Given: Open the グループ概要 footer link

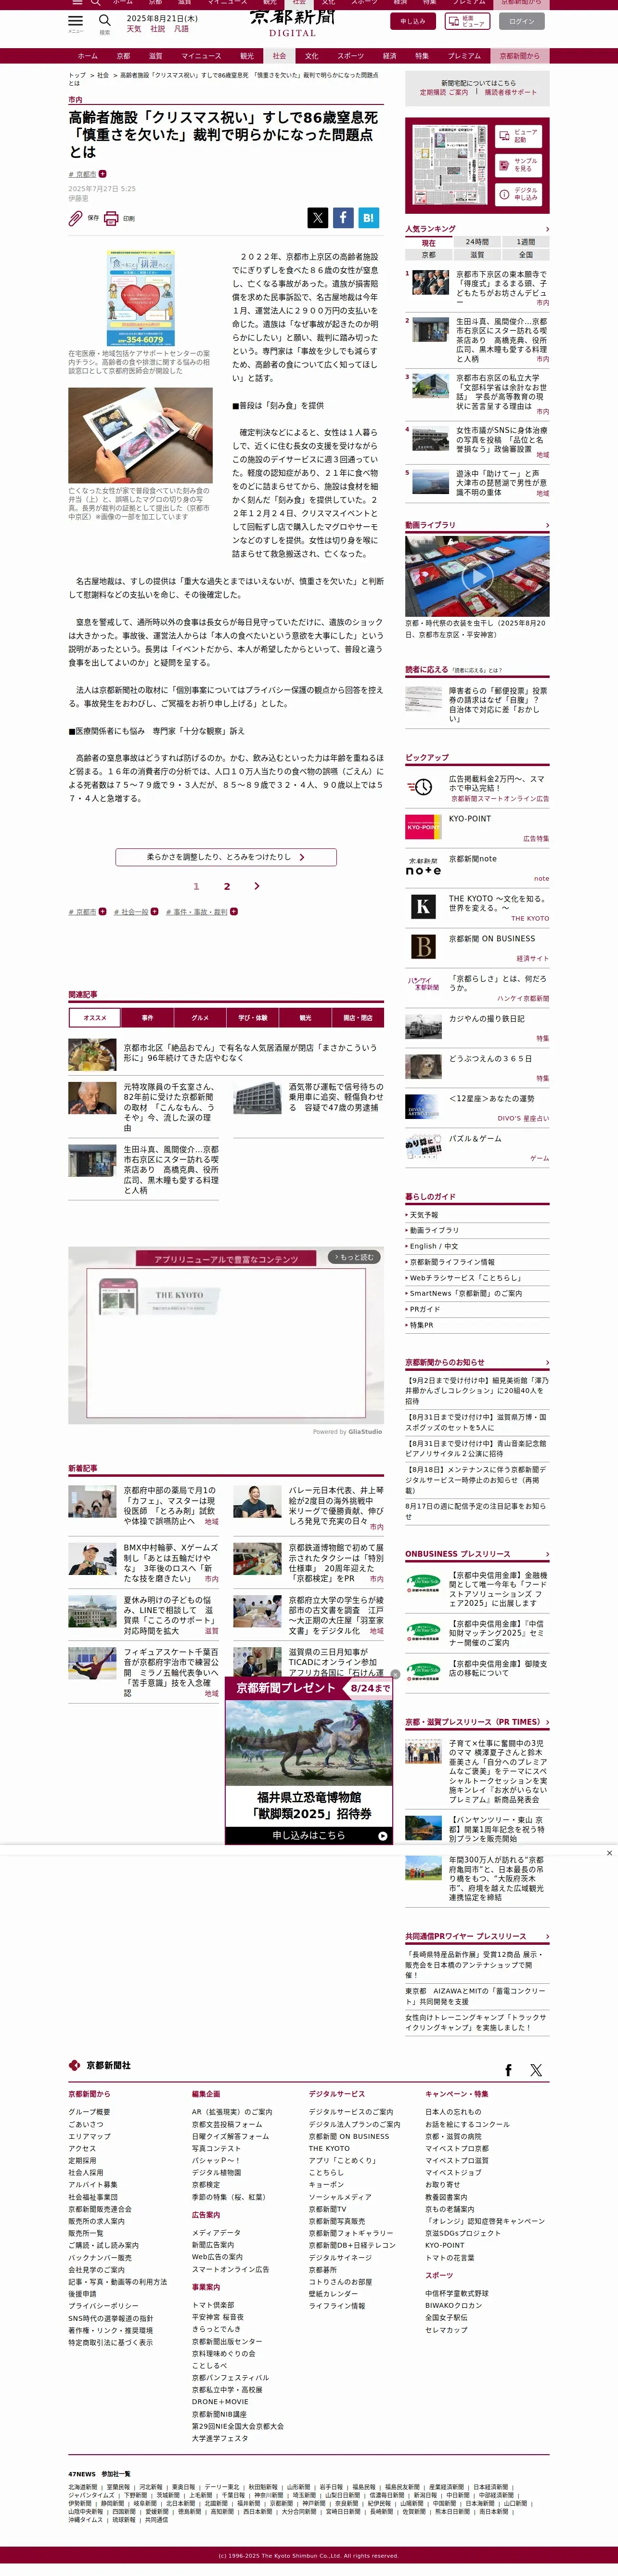Looking at the screenshot, I should (x=89, y=2112).
